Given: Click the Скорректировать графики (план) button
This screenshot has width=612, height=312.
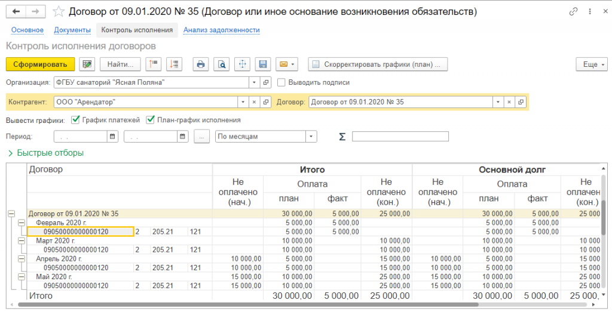Looking at the screenshot, I should (x=378, y=64).
